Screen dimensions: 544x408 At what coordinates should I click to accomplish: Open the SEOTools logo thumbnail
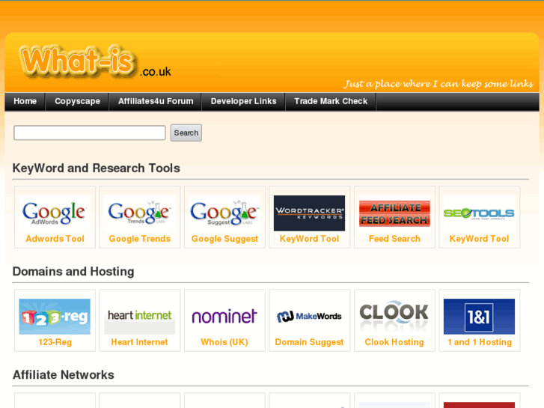coord(479,213)
